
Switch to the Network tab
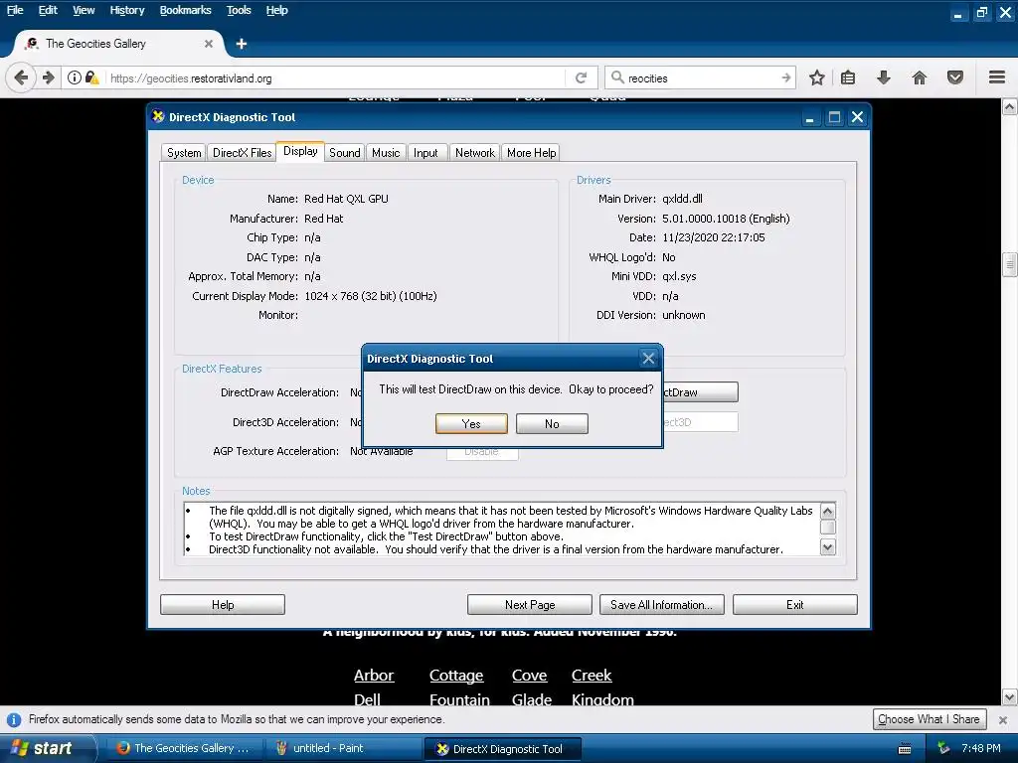[474, 152]
